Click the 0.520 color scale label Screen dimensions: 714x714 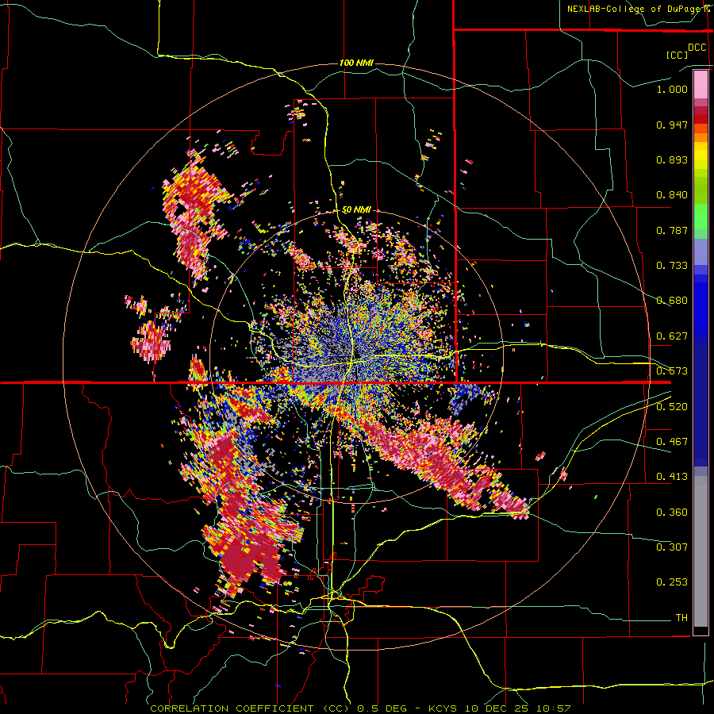(x=672, y=407)
